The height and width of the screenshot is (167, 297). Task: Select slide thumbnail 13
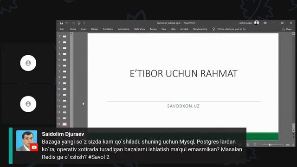[65, 107]
